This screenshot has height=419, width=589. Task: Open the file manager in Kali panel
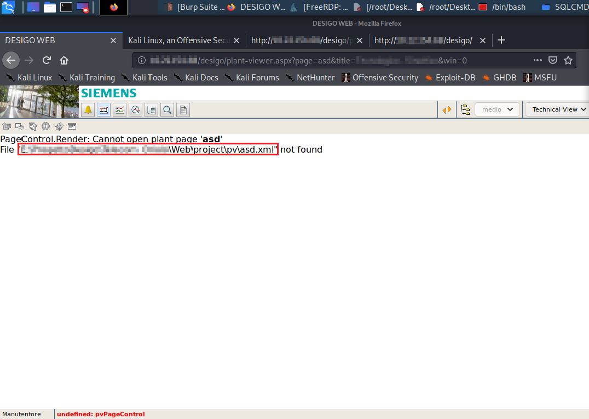(x=50, y=7)
